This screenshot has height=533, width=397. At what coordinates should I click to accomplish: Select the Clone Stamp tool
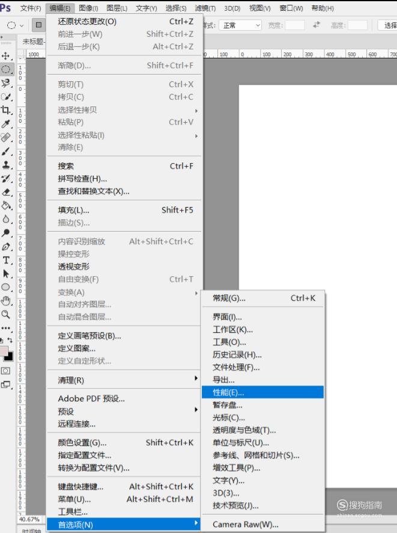[x=6, y=165]
